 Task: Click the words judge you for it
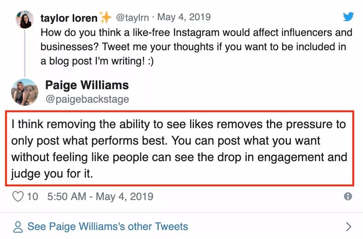tap(52, 173)
